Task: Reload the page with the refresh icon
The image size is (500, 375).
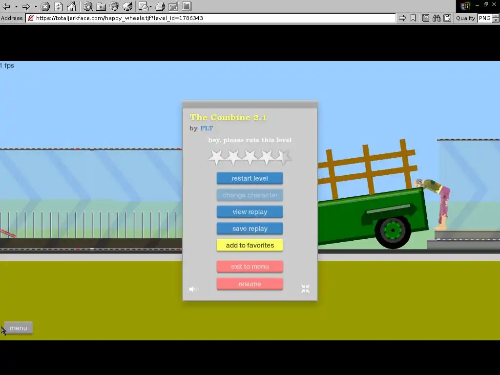Action: pyautogui.click(x=59, y=6)
